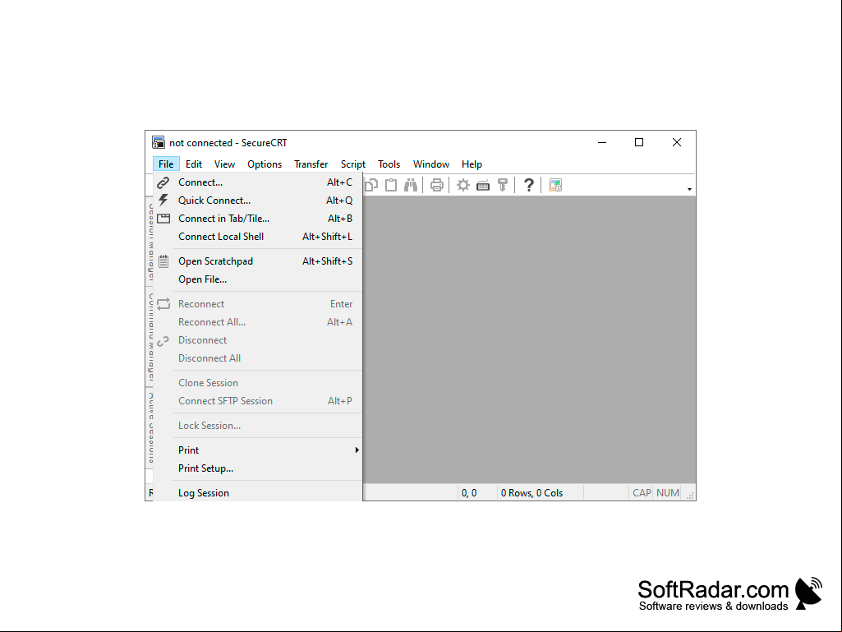Click the '0 Rows, 0 Cols' status text

tap(531, 493)
